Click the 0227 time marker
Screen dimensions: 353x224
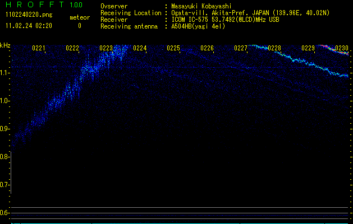pos(241,48)
